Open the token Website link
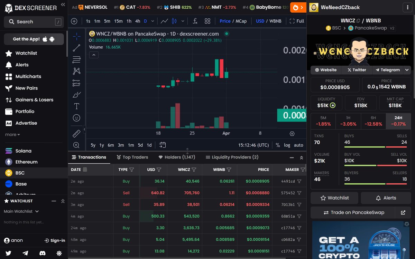This screenshot has height=259, width=415. (x=326, y=70)
